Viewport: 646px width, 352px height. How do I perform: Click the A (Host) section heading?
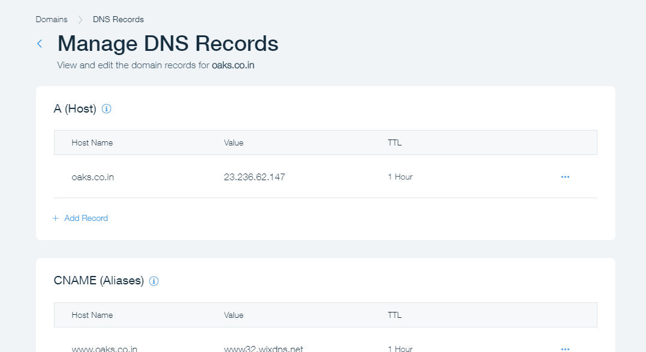(75, 108)
